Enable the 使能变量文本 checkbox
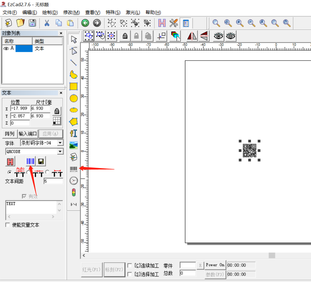Viewport: 311px width, 282px height. tap(8, 225)
